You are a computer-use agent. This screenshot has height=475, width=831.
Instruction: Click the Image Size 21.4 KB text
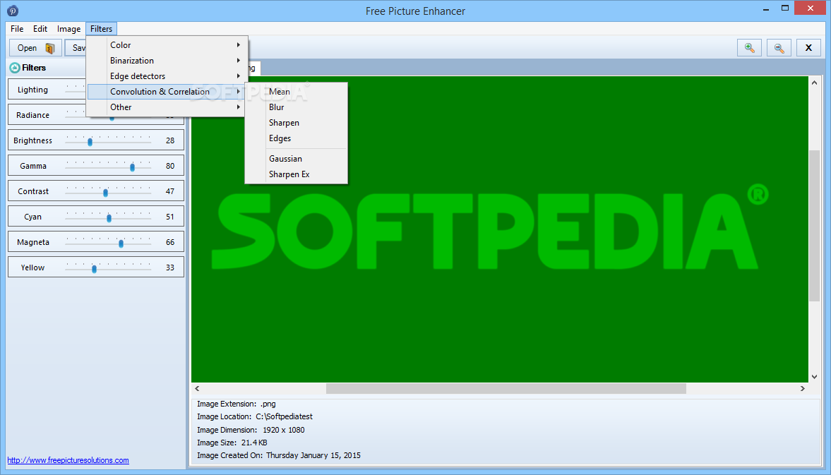point(232,443)
